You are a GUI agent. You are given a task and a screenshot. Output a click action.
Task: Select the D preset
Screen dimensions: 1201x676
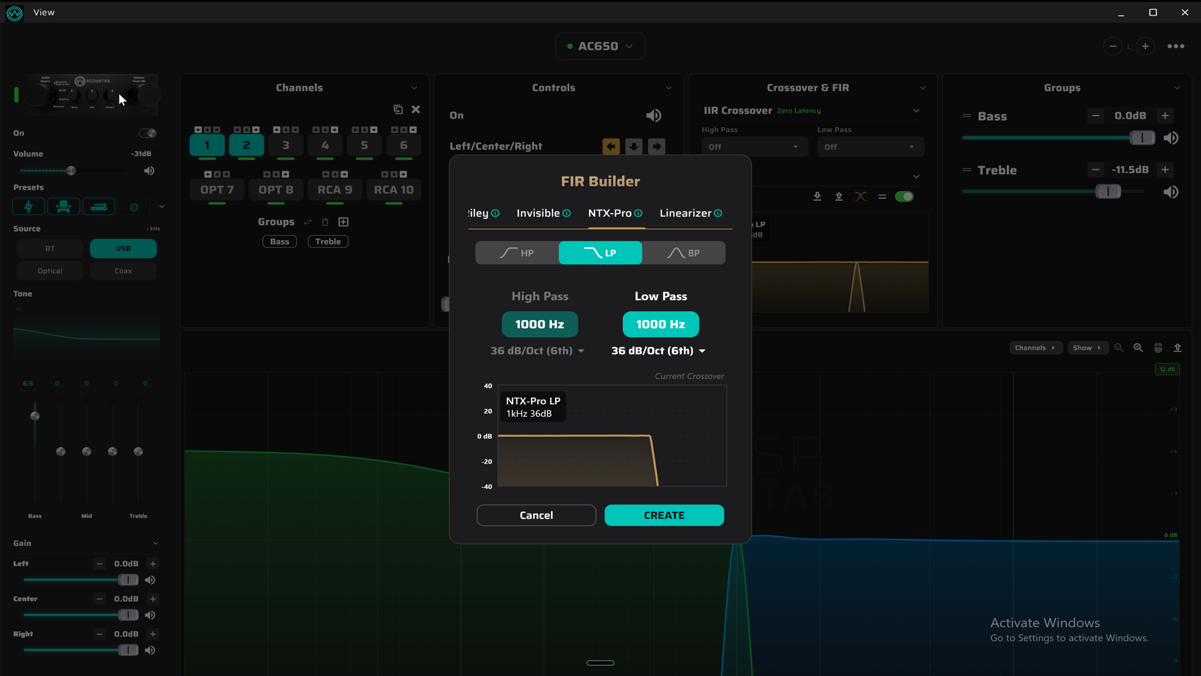134,207
